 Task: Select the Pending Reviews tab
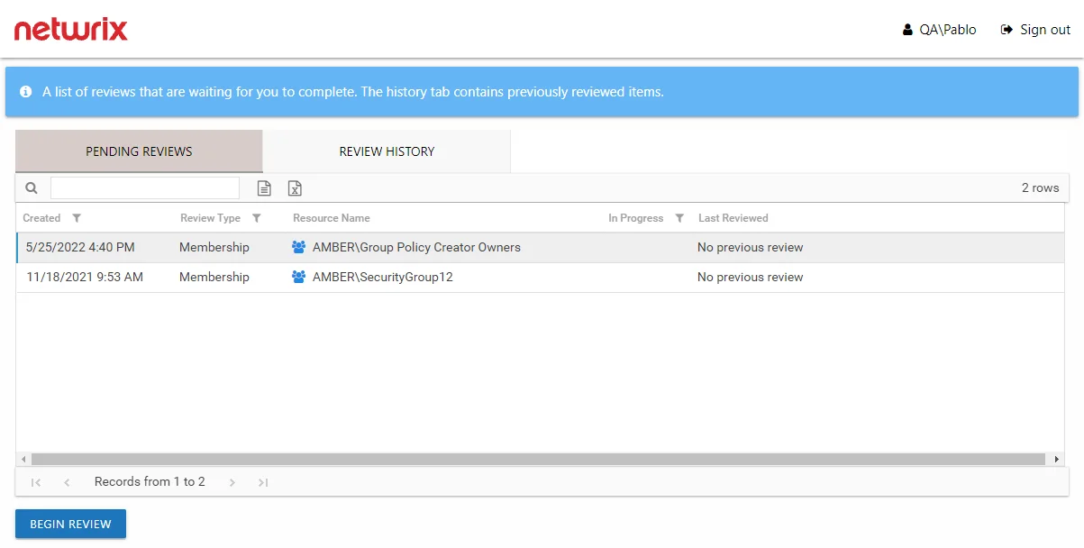[x=139, y=151]
